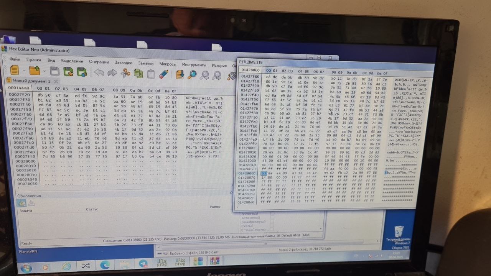Toggle the Временный checkbox
Image resolution: width=491 pixels, height=276 pixels.
click(x=272, y=214)
